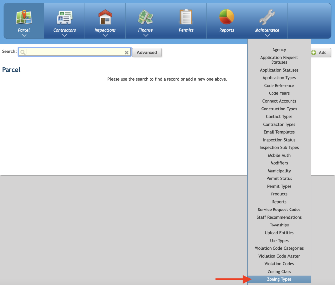This screenshot has height=285, width=335.
Task: Expand the Inspections dropdown chevron
Action: click(x=105, y=35)
